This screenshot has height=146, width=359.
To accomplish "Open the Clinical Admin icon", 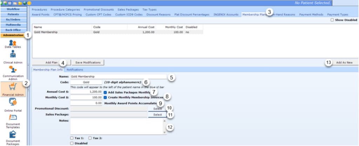I will click(13, 54).
